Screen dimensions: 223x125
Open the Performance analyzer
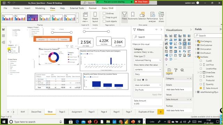click(152, 17)
